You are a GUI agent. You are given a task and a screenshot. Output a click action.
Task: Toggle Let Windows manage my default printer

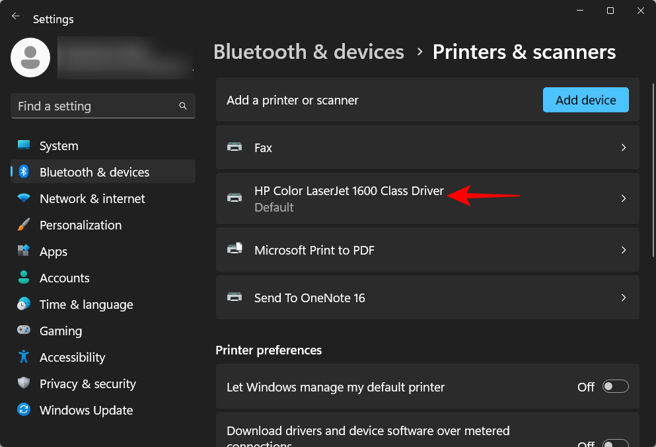(615, 386)
